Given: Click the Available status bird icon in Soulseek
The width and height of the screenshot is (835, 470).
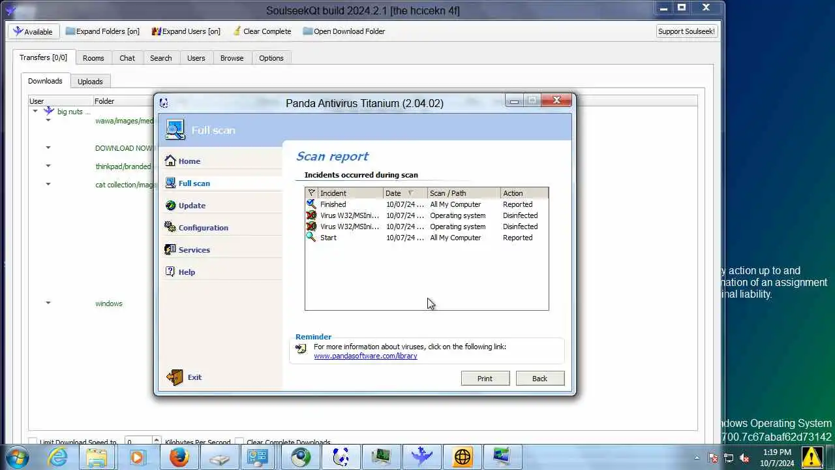Looking at the screenshot, I should tap(18, 31).
